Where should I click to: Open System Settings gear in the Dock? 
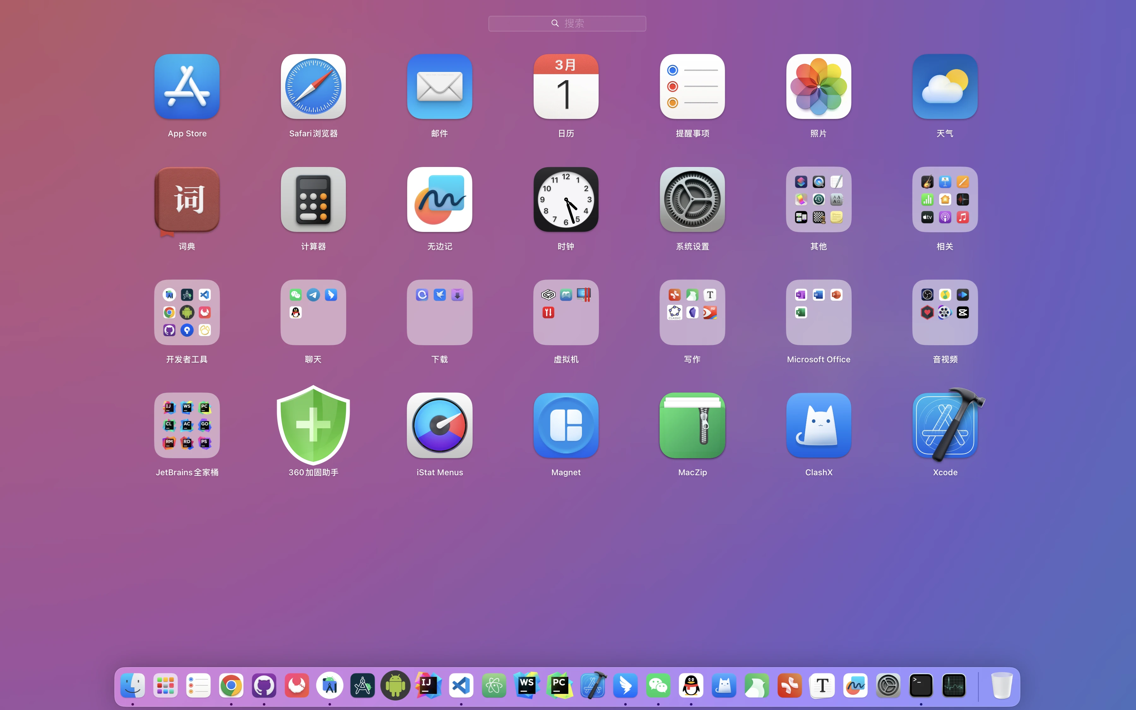888,686
